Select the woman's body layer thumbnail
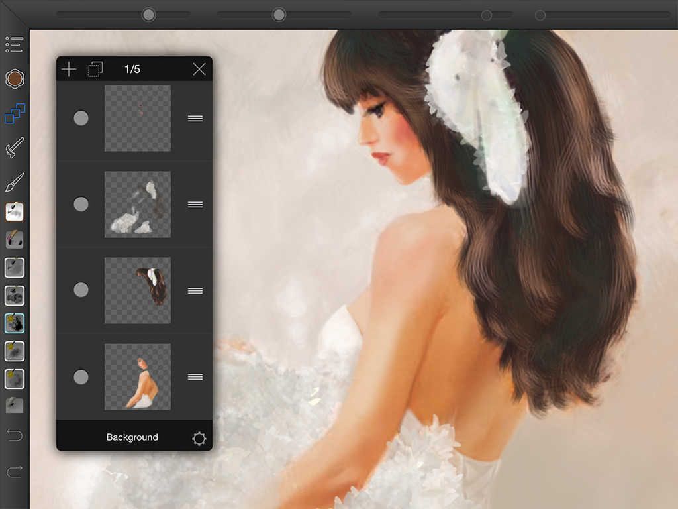The image size is (678, 509). tap(138, 376)
